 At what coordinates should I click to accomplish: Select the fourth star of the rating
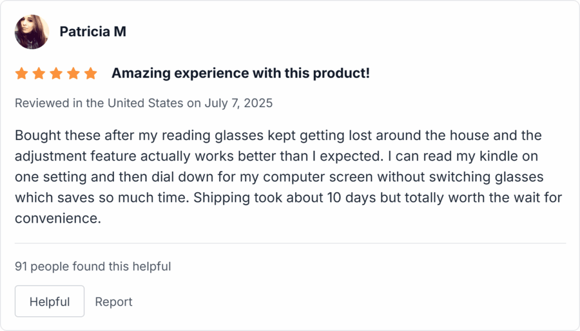(x=74, y=73)
